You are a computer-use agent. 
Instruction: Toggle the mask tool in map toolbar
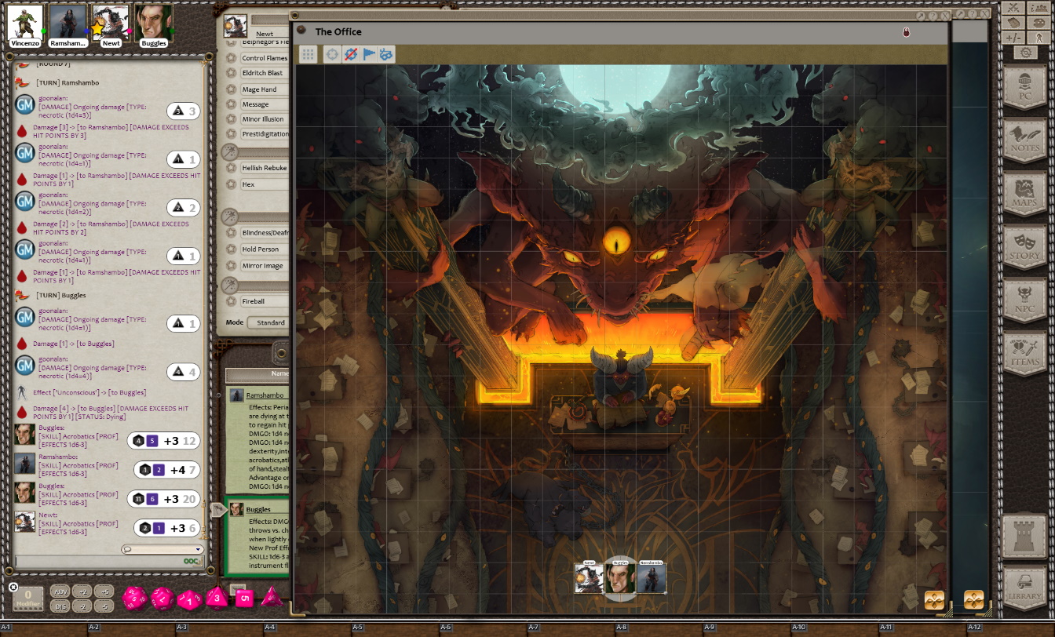386,54
